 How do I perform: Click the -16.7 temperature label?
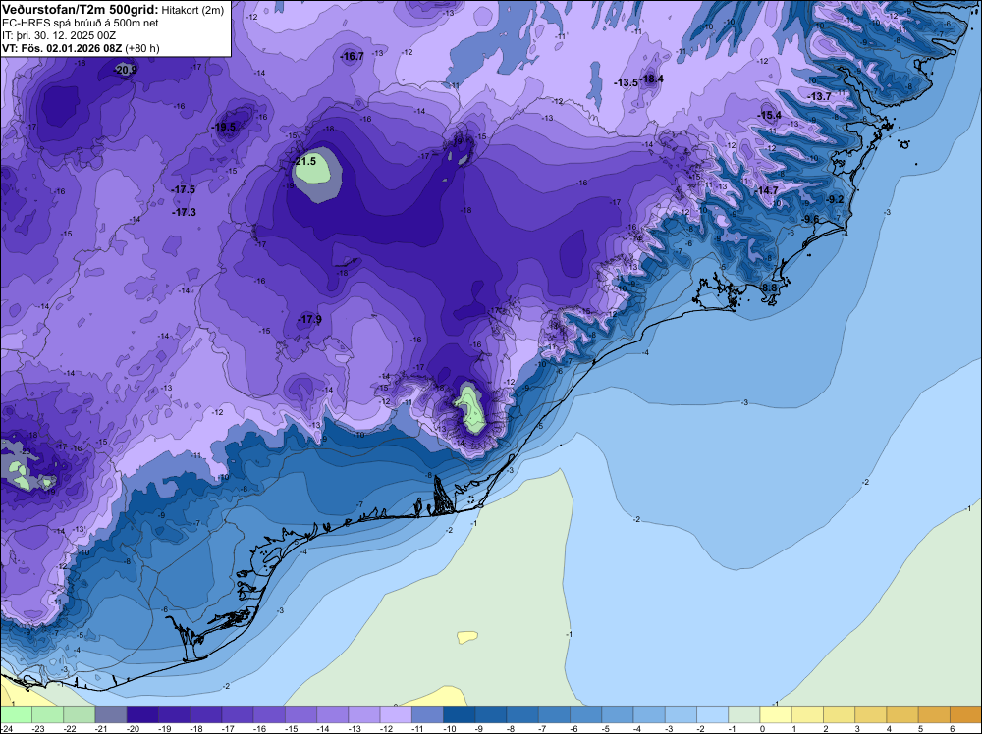click(x=352, y=56)
